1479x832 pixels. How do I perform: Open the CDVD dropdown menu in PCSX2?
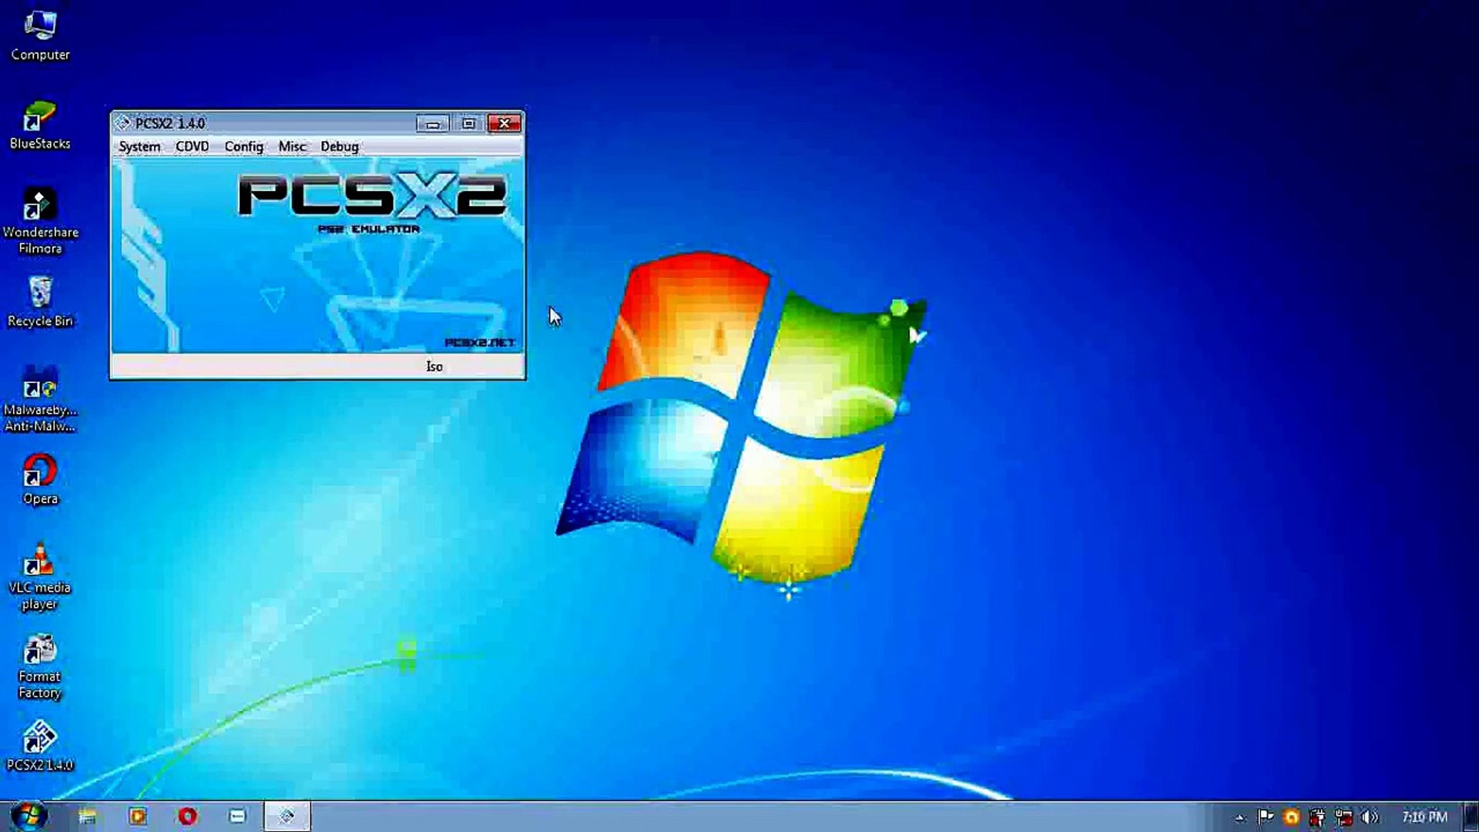[191, 146]
